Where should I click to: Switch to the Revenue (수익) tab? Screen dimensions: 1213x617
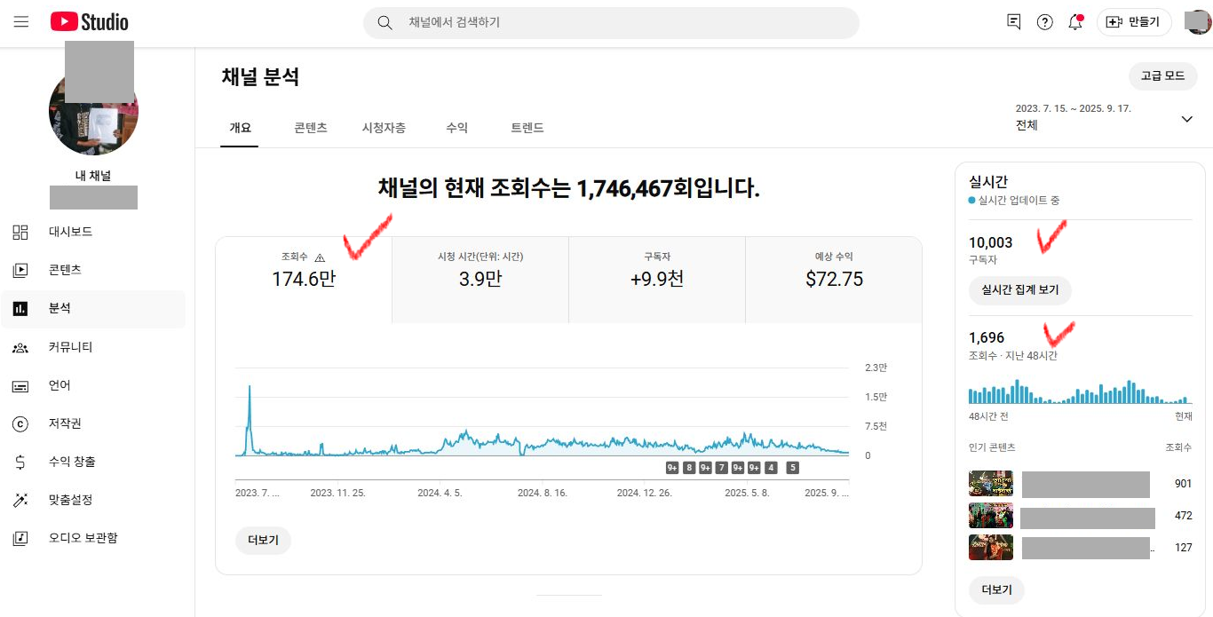456,128
